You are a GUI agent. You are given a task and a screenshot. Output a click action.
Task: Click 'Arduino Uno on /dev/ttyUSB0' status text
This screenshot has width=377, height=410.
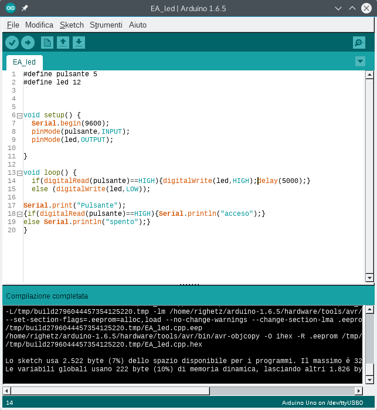click(322, 403)
